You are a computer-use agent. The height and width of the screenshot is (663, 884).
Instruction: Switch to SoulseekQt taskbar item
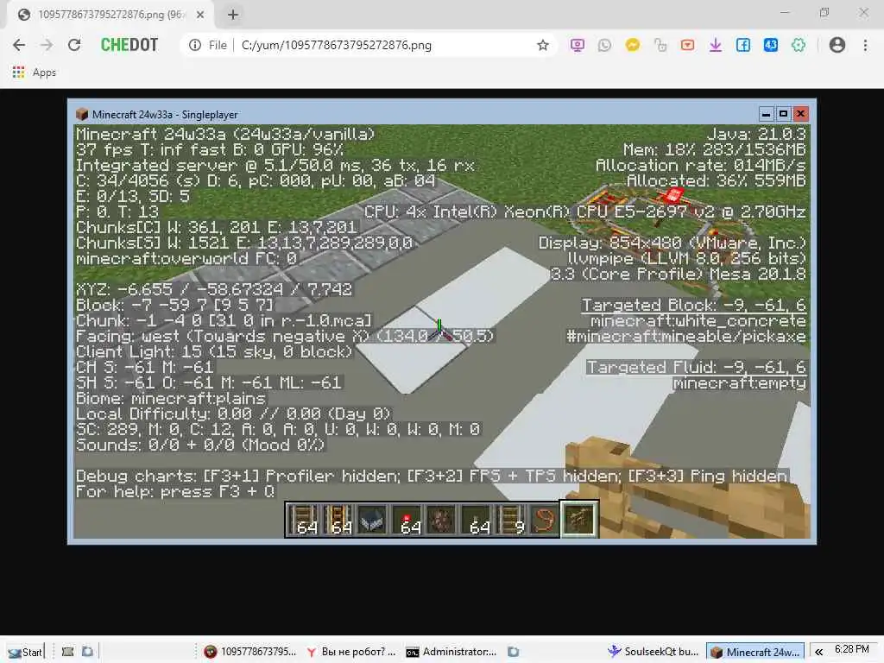[x=653, y=652]
